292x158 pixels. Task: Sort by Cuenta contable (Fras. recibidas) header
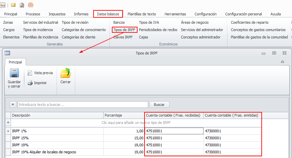(x=174, y=116)
